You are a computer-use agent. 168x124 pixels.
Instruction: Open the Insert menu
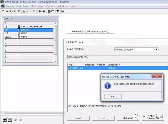pos(26,6)
